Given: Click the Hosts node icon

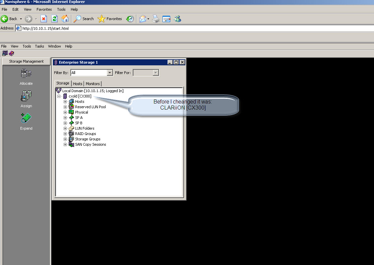Looking at the screenshot, I should 71,102.
